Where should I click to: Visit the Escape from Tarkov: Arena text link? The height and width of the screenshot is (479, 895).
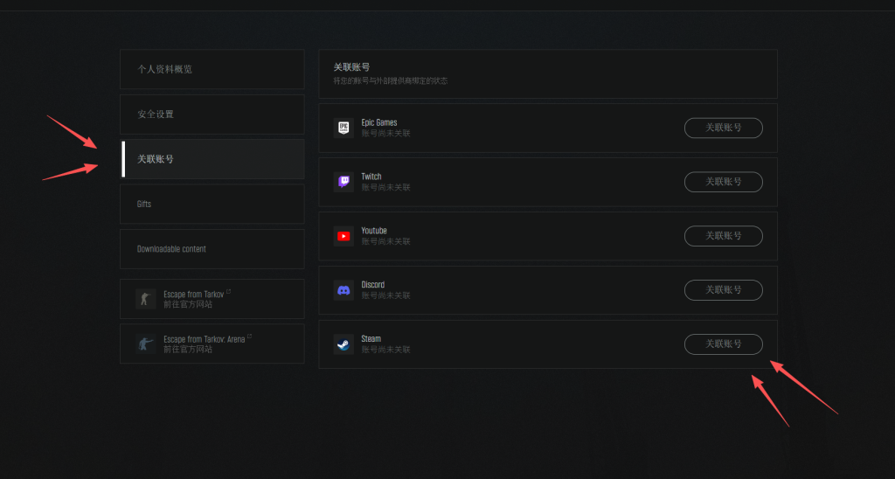pos(203,338)
